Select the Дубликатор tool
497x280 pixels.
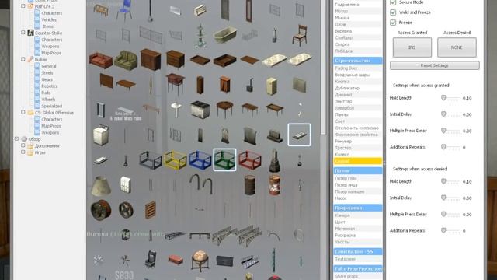(358, 88)
